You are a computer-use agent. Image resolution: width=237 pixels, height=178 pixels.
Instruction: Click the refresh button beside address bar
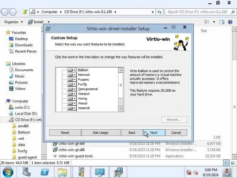coord(159,12)
